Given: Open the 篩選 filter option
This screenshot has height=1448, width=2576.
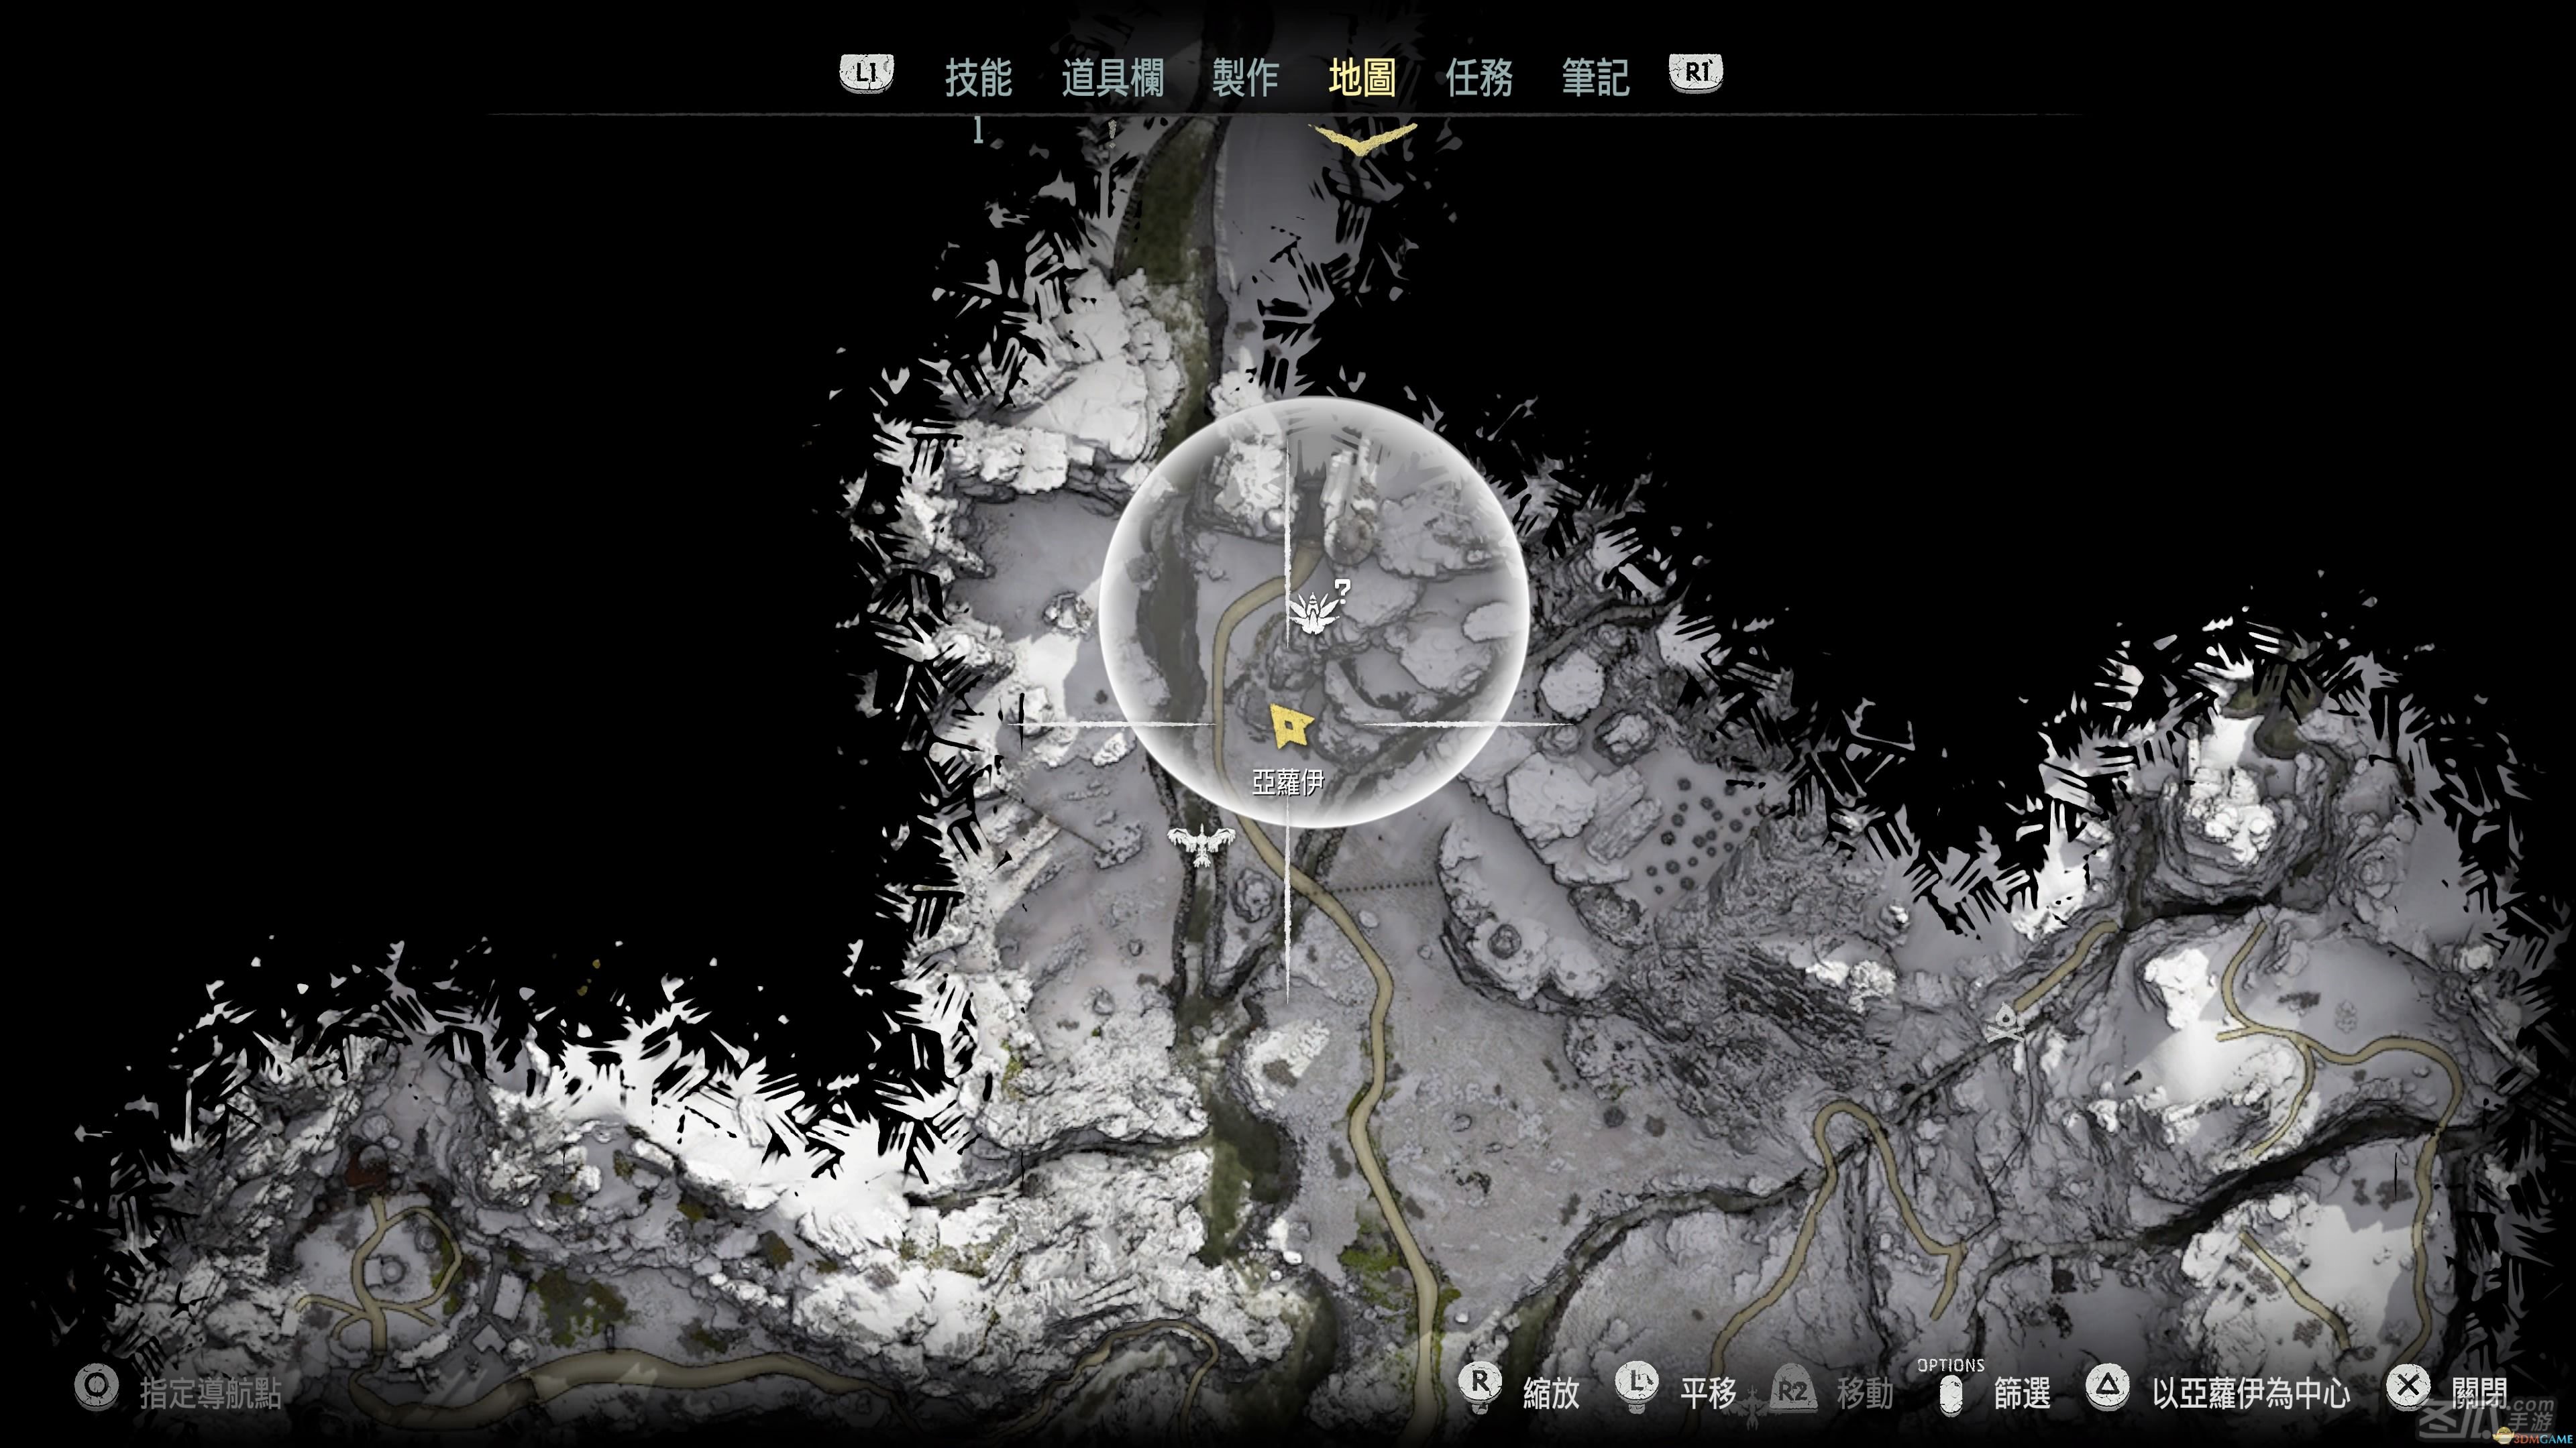Looking at the screenshot, I should click(x=2022, y=1393).
